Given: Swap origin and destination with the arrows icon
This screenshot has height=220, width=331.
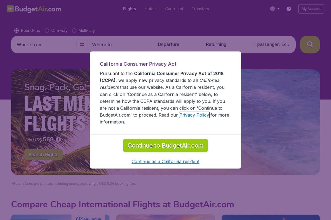Looking at the screenshot, I should point(82,44).
